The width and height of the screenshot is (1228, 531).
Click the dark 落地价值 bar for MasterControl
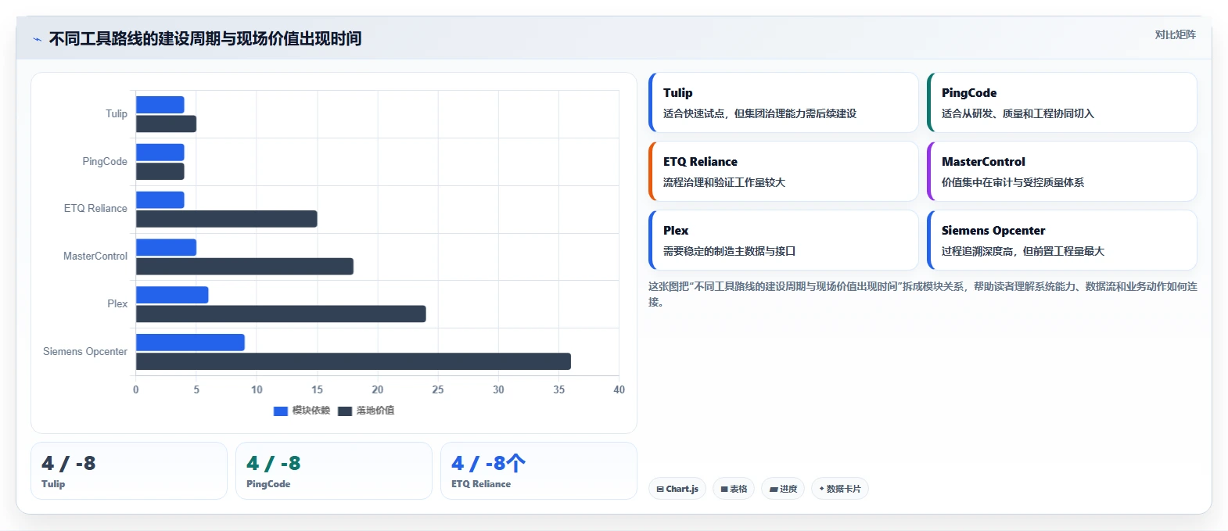tap(245, 267)
